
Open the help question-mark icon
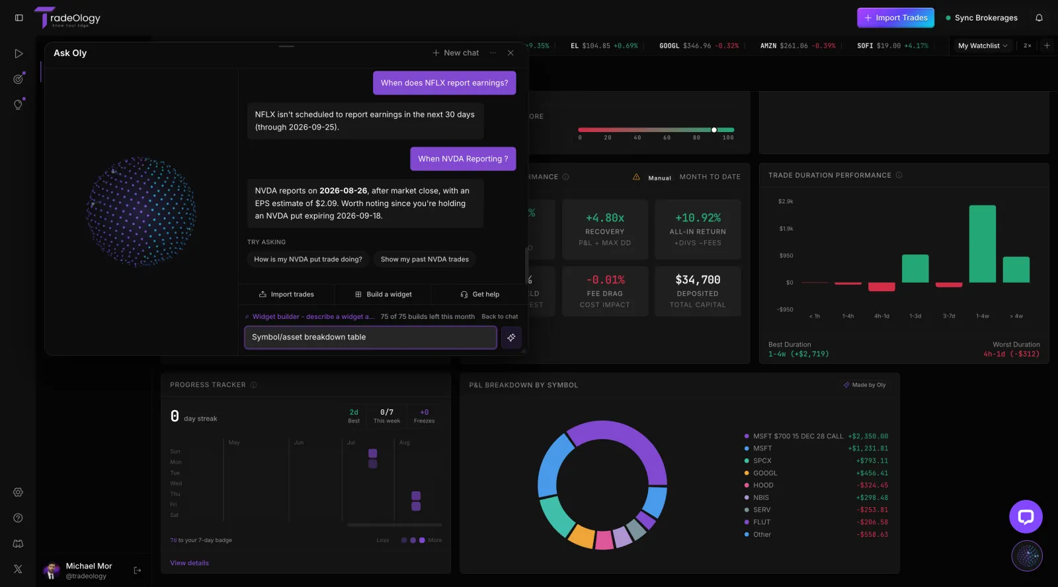click(x=19, y=518)
